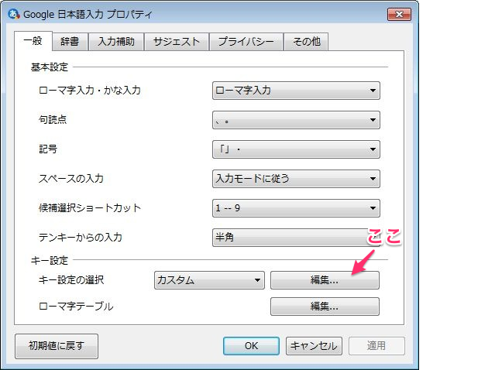This screenshot has height=370, width=495.
Task: Click 編集 button for キー設定の選択
Action: point(325,280)
